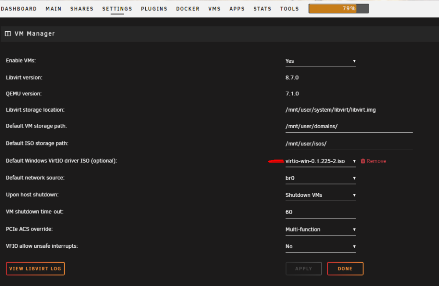This screenshot has width=439, height=286.
Task: Click the VM shutdown time-out field
Action: click(x=320, y=212)
